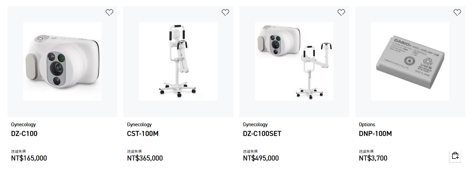Open the DNP-100M product title

click(x=375, y=134)
